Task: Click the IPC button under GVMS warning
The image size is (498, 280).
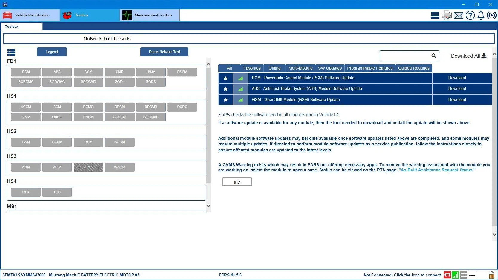Action: 237,182
